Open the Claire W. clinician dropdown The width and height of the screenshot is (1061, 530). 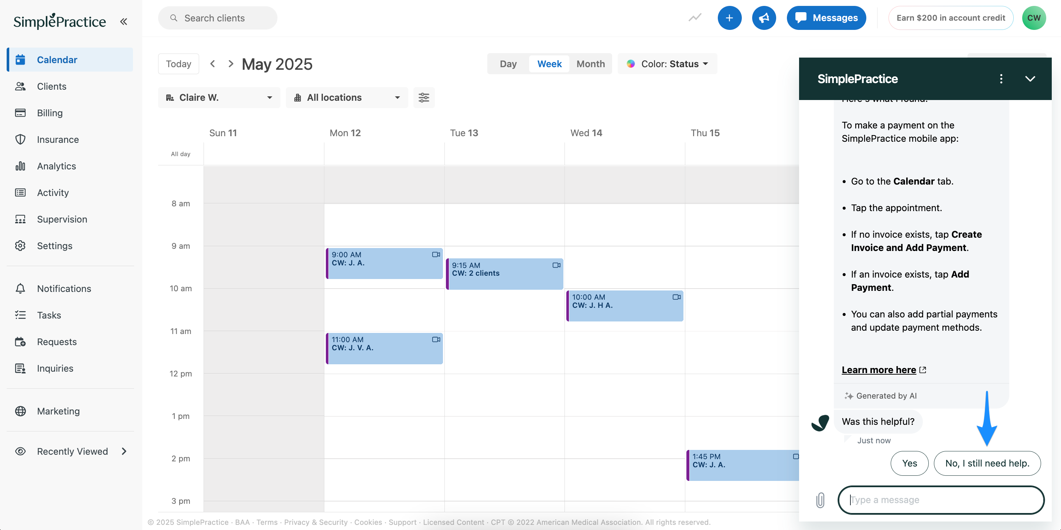(x=219, y=97)
